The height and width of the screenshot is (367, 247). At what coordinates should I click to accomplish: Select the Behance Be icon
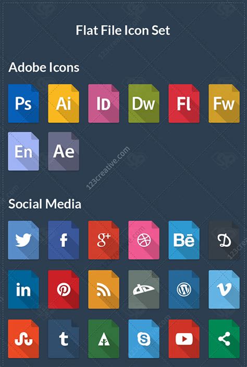(184, 240)
